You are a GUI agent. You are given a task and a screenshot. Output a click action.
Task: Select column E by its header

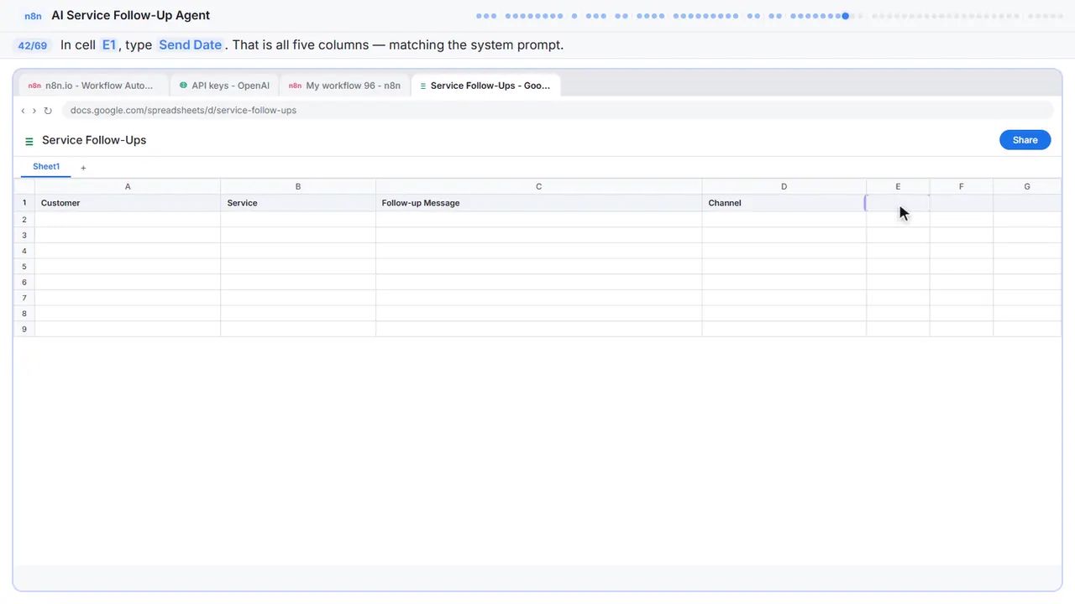pos(898,186)
